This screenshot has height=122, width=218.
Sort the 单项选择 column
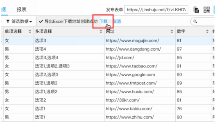click(29, 31)
